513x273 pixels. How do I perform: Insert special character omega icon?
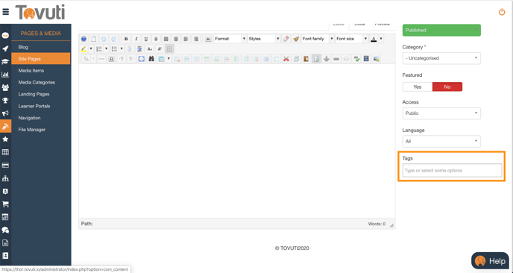111,59
